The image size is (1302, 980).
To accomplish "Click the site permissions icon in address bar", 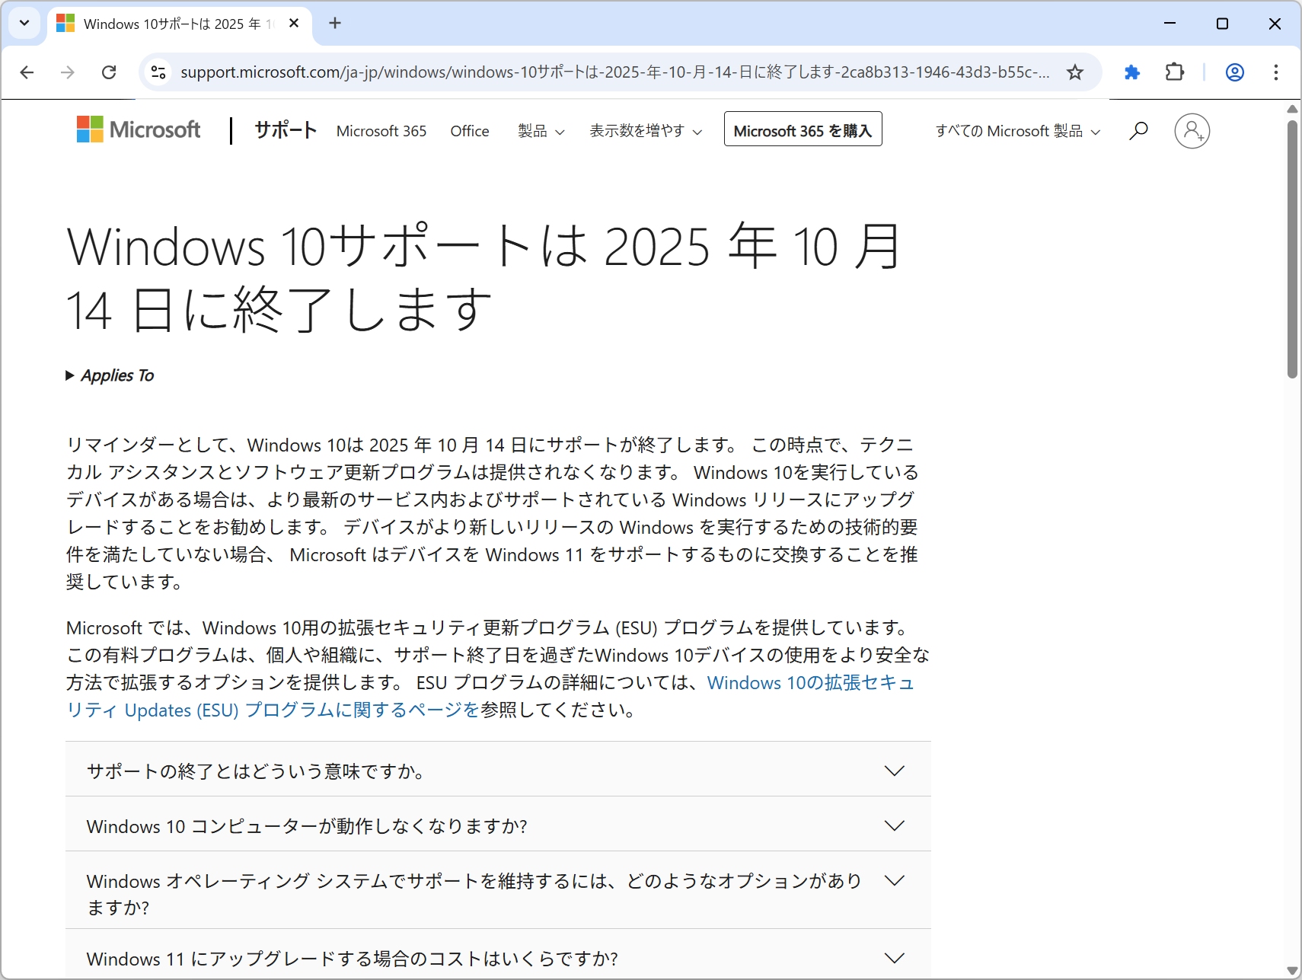I will click(x=158, y=72).
